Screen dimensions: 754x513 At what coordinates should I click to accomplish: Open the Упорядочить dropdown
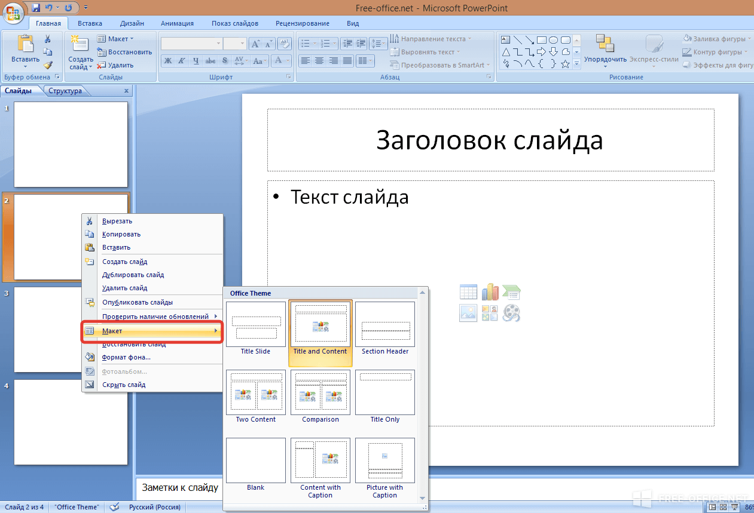coord(605,52)
